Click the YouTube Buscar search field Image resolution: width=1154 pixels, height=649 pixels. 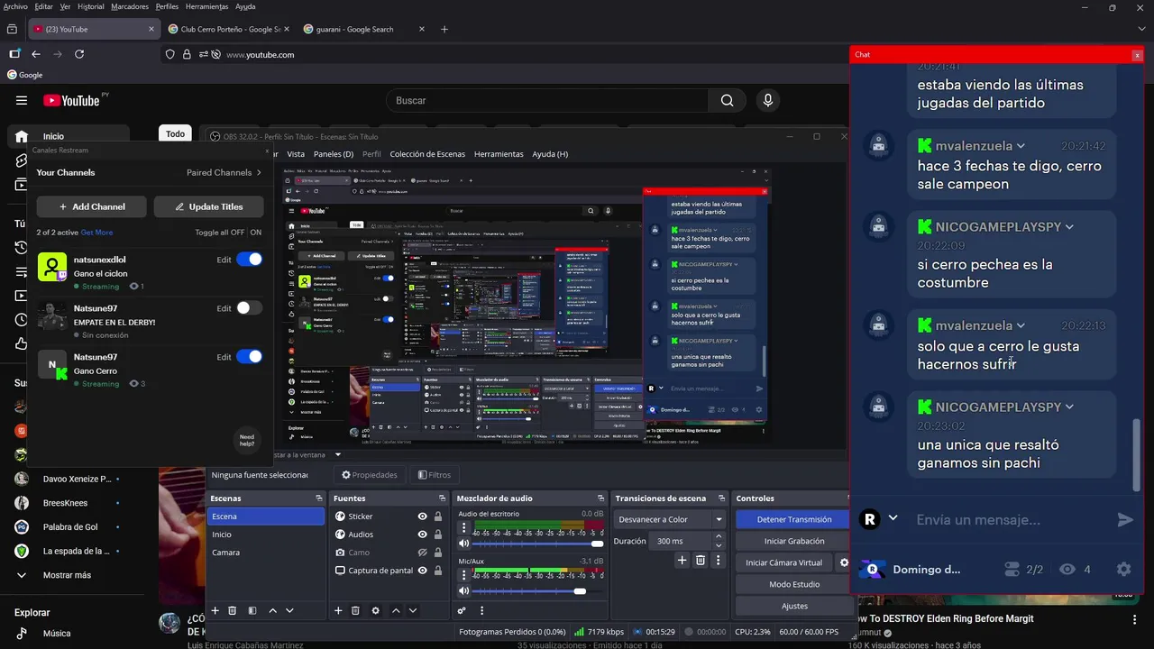pyautogui.click(x=548, y=100)
